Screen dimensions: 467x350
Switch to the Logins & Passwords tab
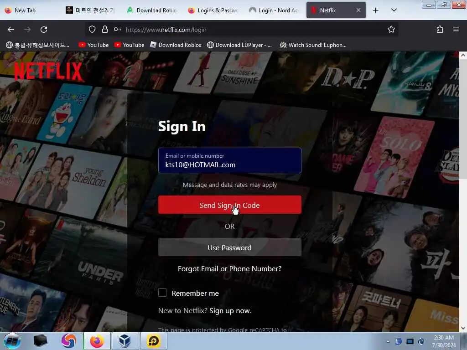click(213, 10)
